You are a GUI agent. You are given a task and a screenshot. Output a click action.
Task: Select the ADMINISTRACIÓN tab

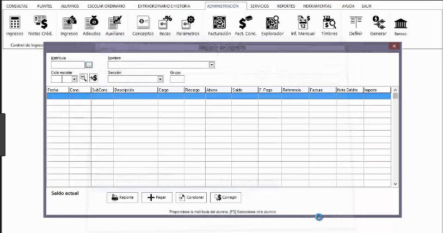(x=223, y=6)
